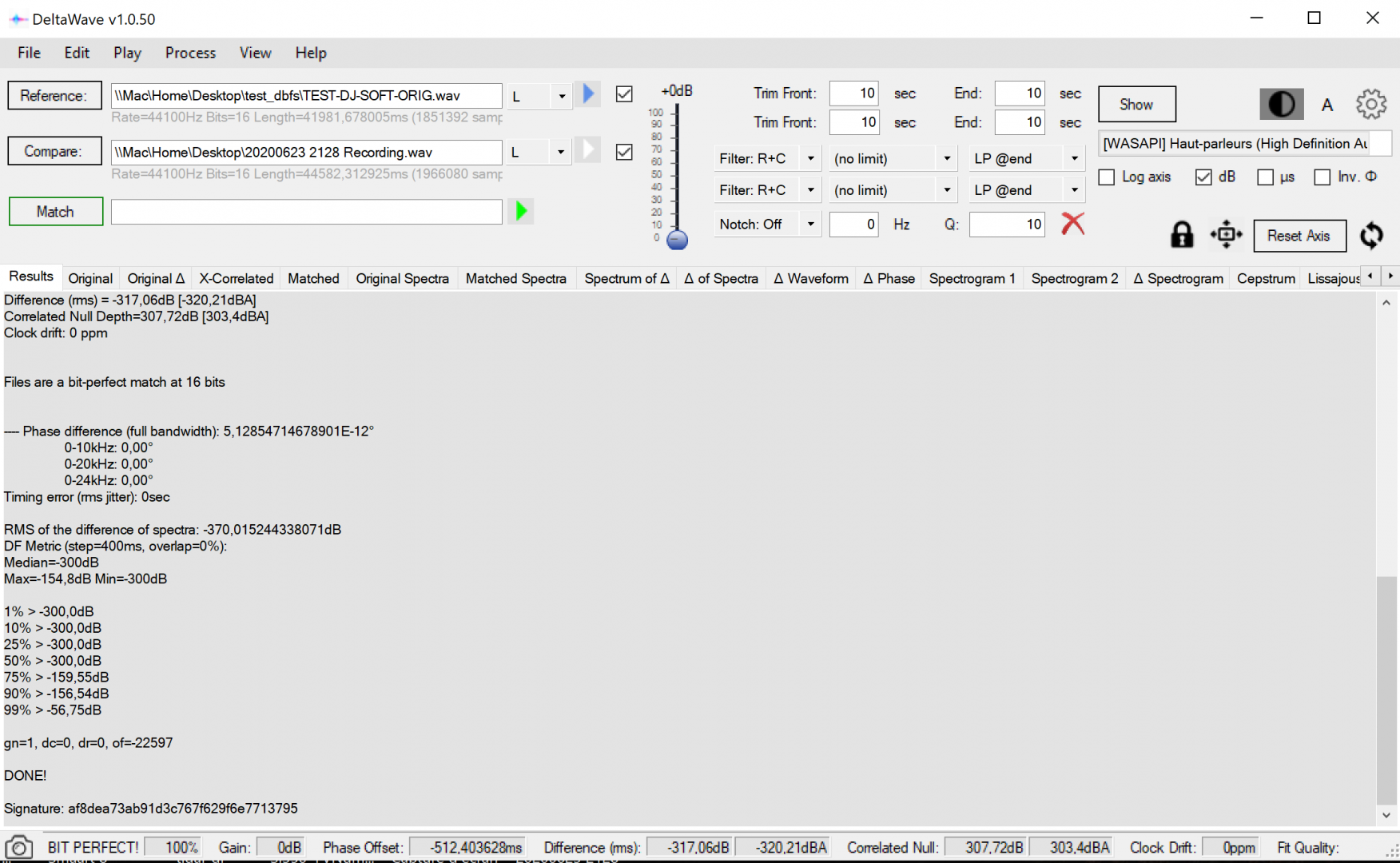Toggle the axis lock padlock icon

(1181, 235)
